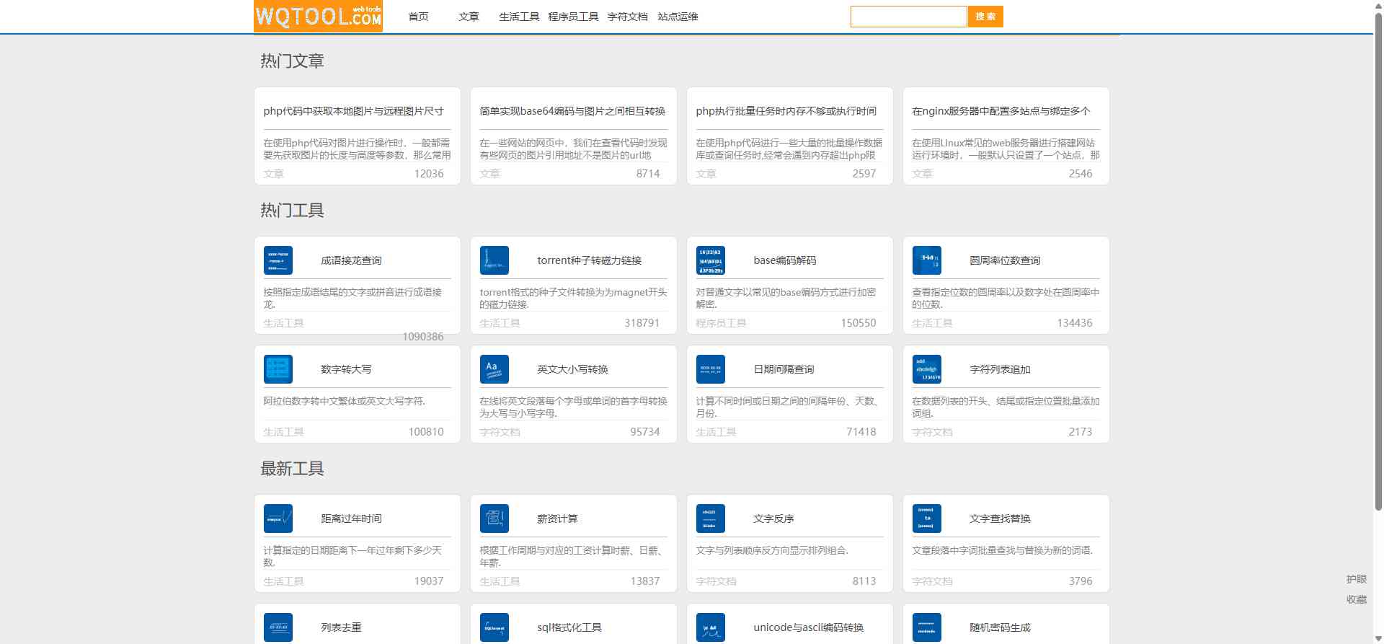Image resolution: width=1384 pixels, height=644 pixels.
Task: Click the 成语接龙查询 tool icon
Action: pos(278,260)
